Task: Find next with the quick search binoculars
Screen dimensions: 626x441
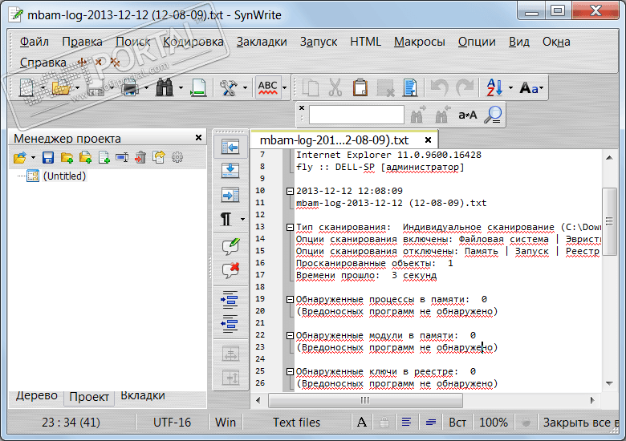Action: [x=417, y=115]
